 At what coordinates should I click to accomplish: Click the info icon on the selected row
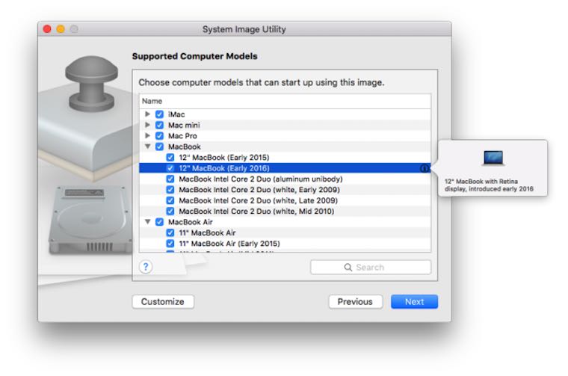425,168
